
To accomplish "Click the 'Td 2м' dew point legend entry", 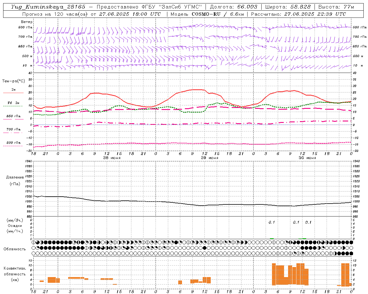I will click(13, 103).
